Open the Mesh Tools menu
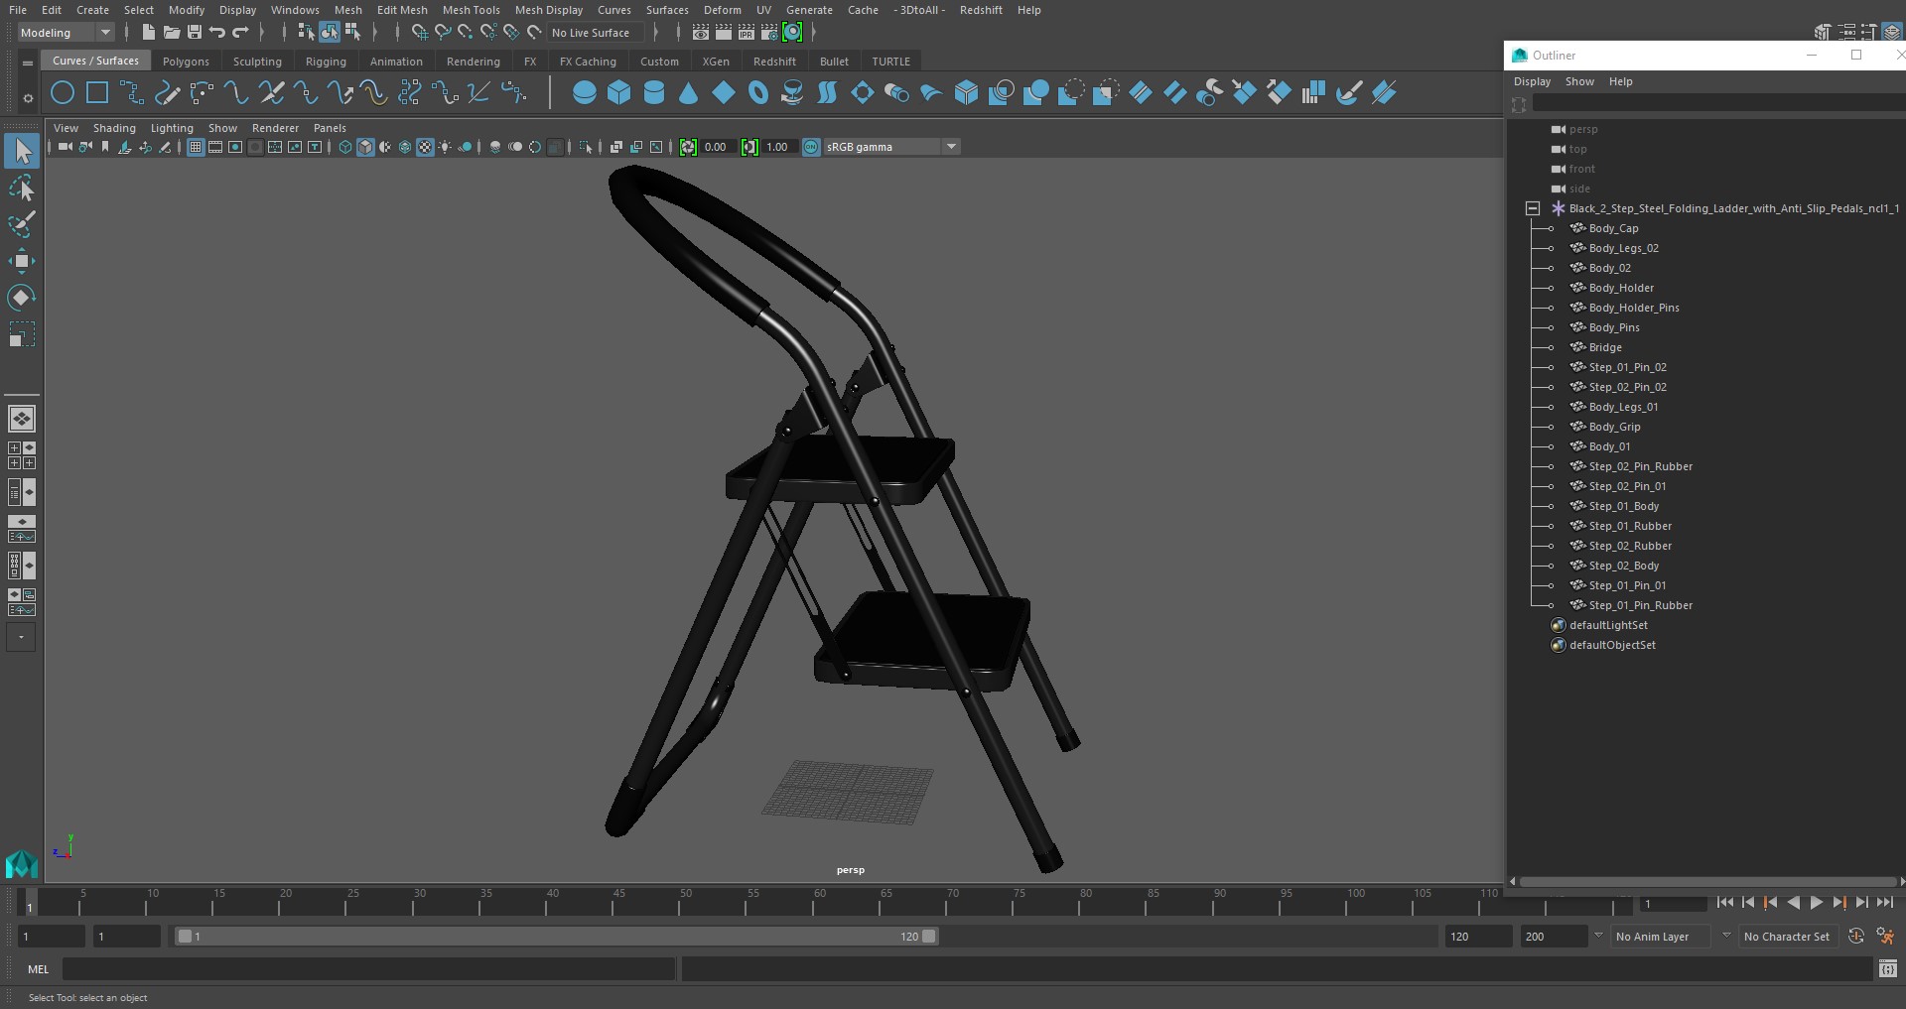 [471, 10]
